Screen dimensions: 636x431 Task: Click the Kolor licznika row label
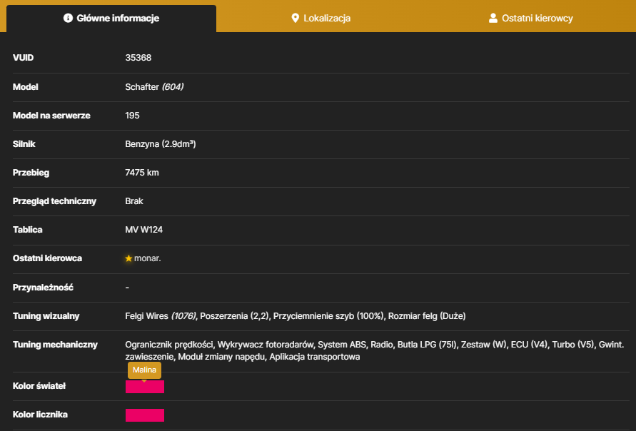click(x=40, y=415)
